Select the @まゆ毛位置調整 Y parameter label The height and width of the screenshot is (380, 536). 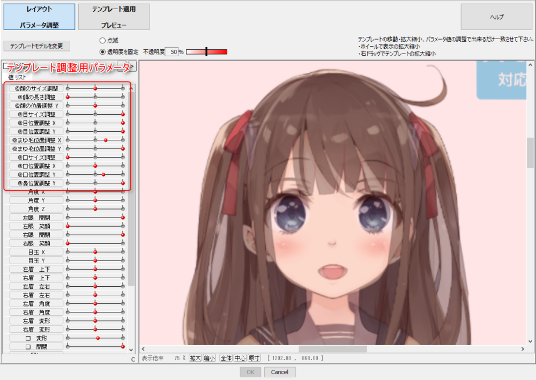coord(36,148)
